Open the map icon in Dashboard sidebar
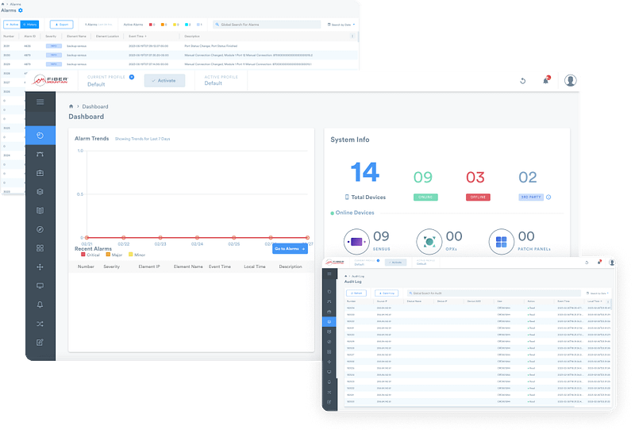The width and height of the screenshot is (635, 433). (x=40, y=210)
